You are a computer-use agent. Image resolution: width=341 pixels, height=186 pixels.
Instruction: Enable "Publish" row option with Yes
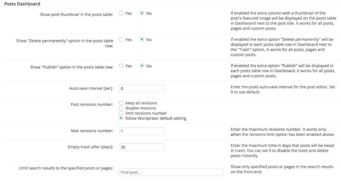(x=121, y=66)
